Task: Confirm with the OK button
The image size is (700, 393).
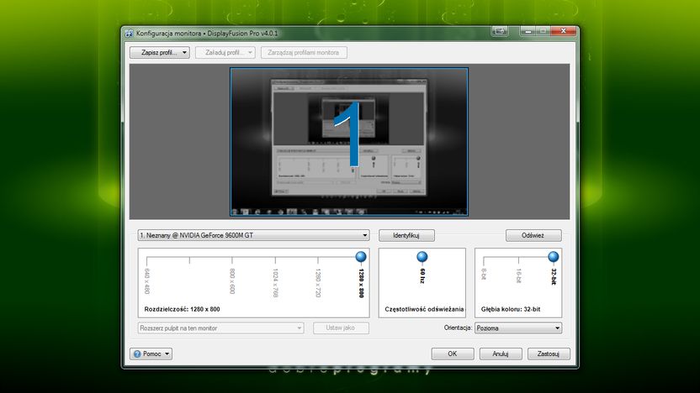Action: click(x=453, y=354)
